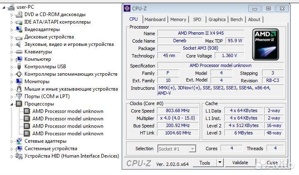Select the Порты (COM и LPT) item

[47, 96]
